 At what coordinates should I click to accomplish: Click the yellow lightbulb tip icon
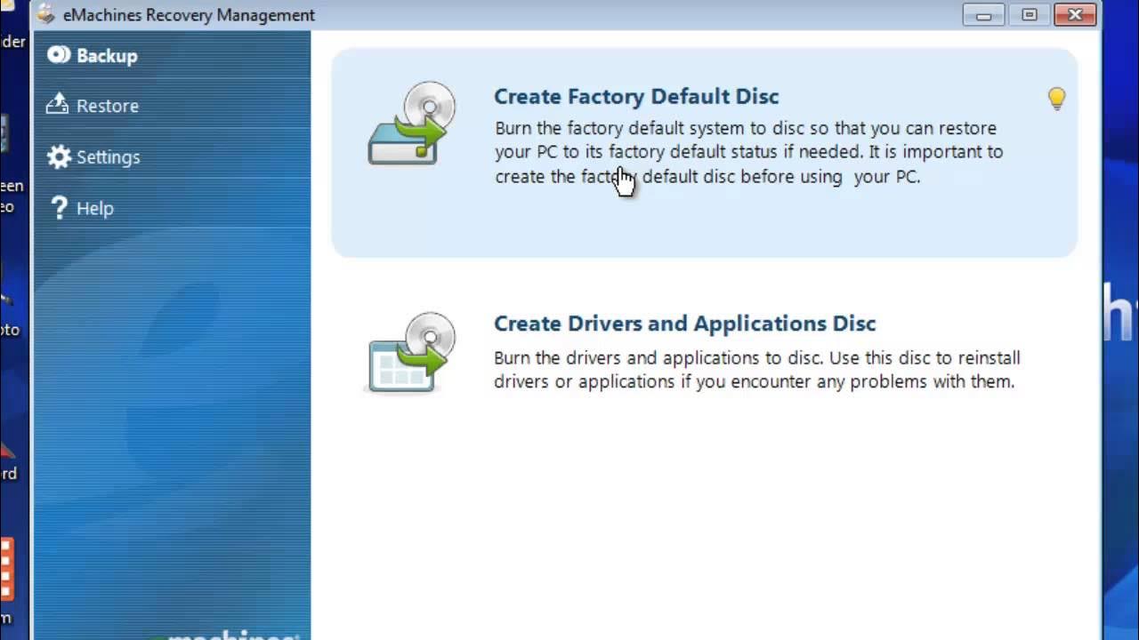pos(1056,98)
